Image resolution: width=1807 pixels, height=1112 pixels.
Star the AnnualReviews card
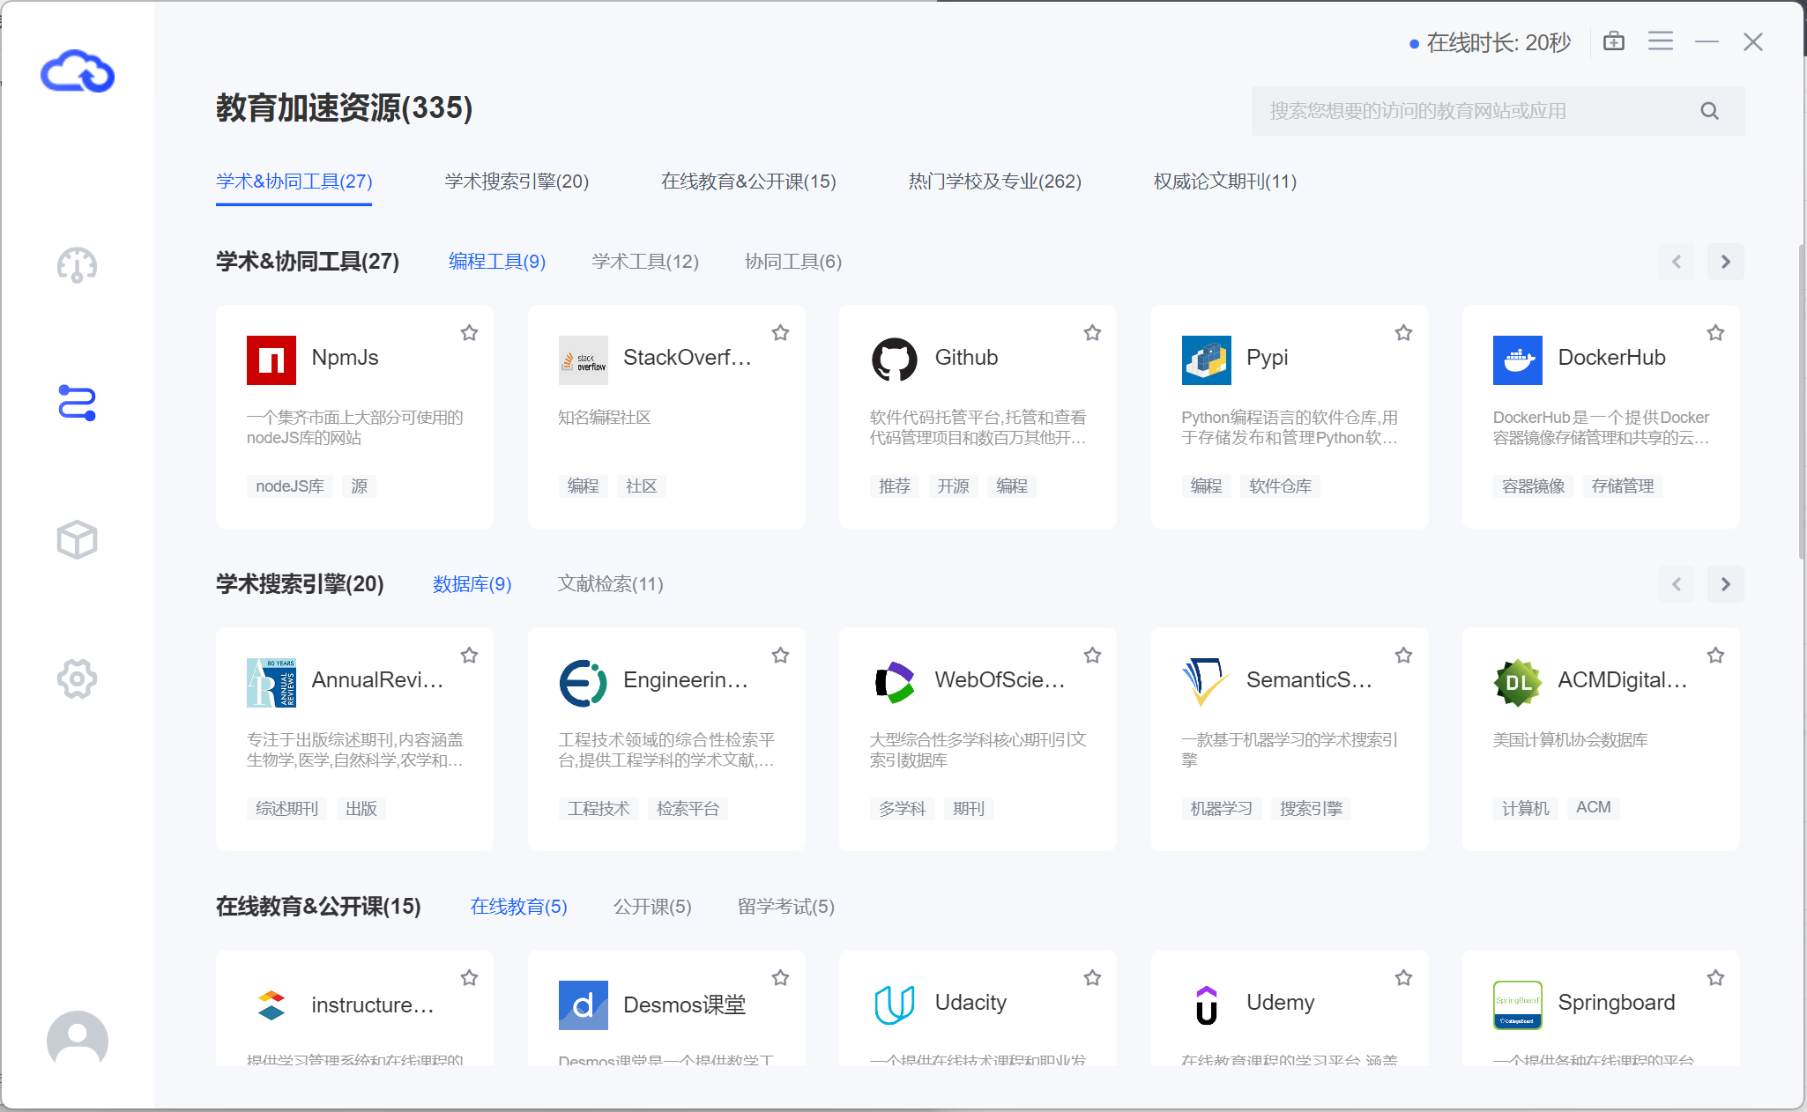(469, 656)
